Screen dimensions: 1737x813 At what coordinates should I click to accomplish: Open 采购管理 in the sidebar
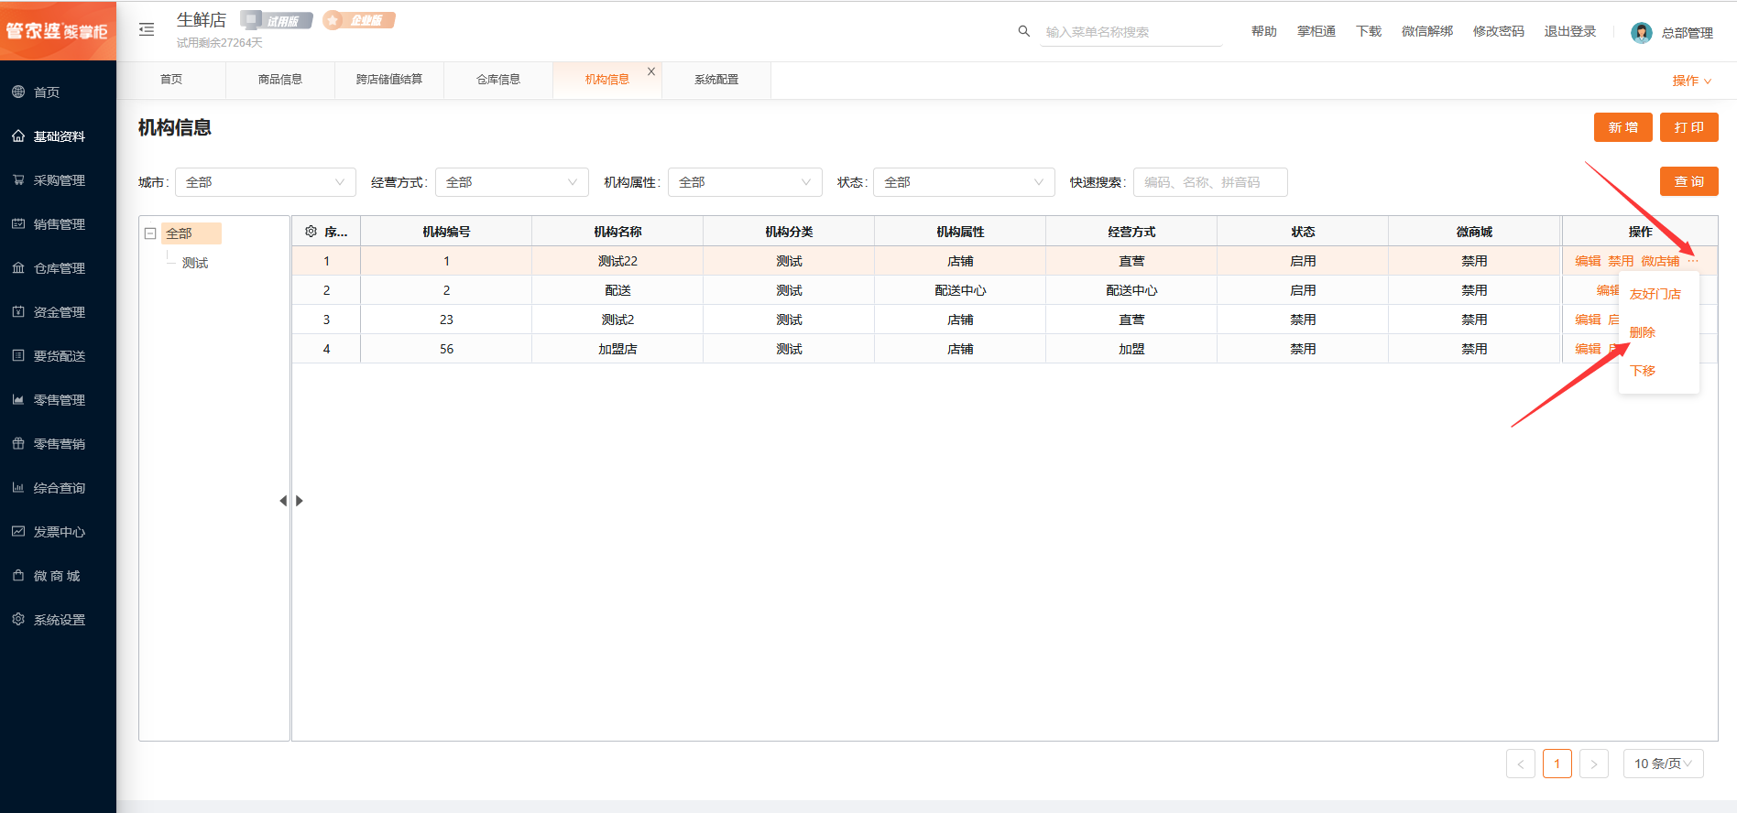pyautogui.click(x=59, y=180)
